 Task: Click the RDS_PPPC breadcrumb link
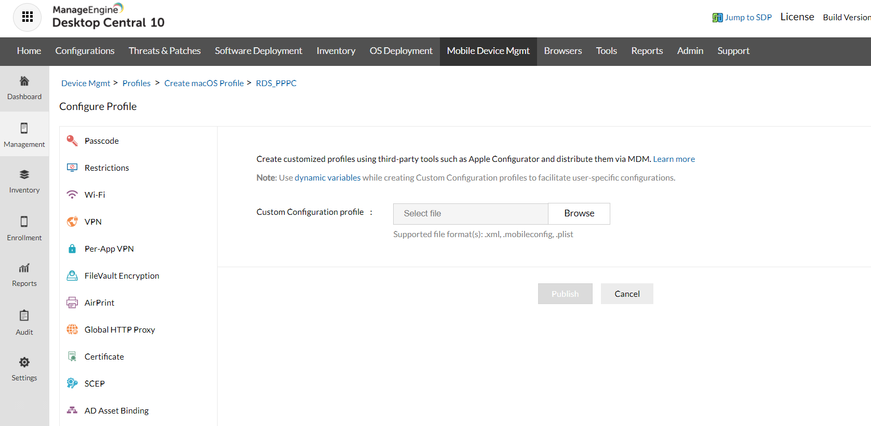tap(276, 83)
